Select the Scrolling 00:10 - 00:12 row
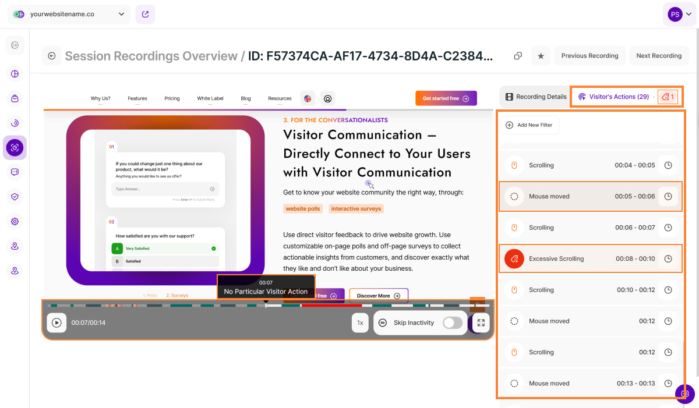Viewport: 699px width, 408px height. coord(591,290)
